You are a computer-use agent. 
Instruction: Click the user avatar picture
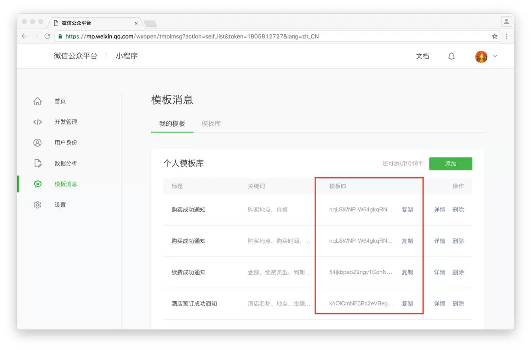[481, 56]
